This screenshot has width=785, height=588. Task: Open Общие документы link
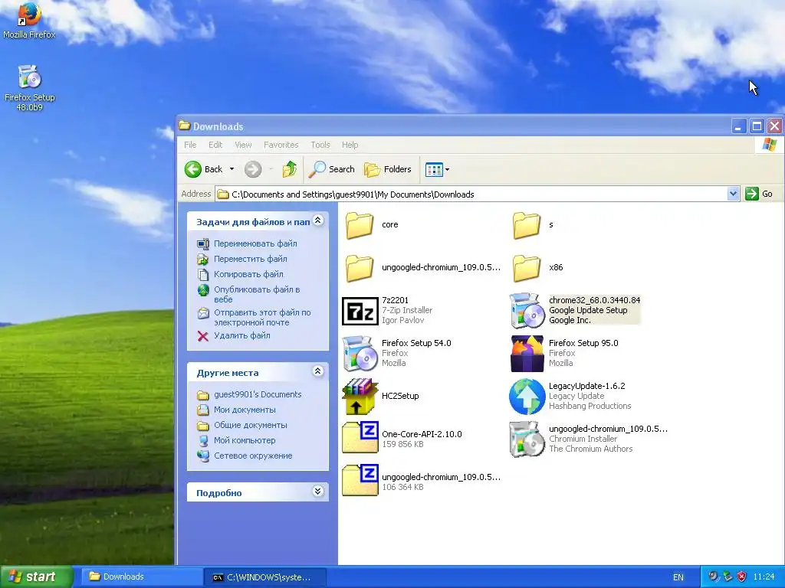coord(251,426)
